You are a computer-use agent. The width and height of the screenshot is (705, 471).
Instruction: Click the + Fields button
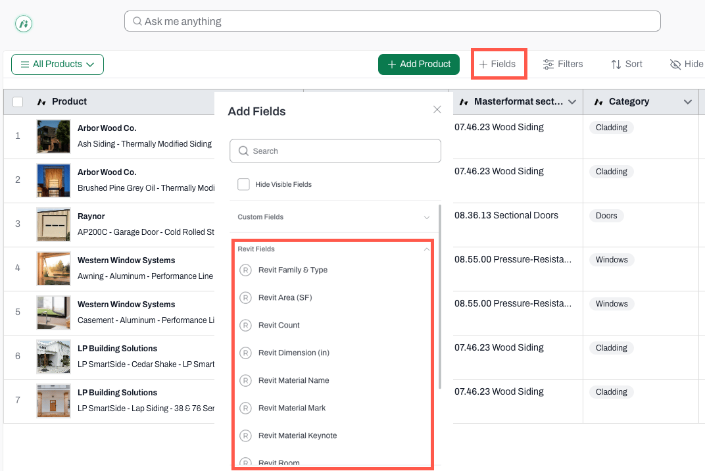498,64
